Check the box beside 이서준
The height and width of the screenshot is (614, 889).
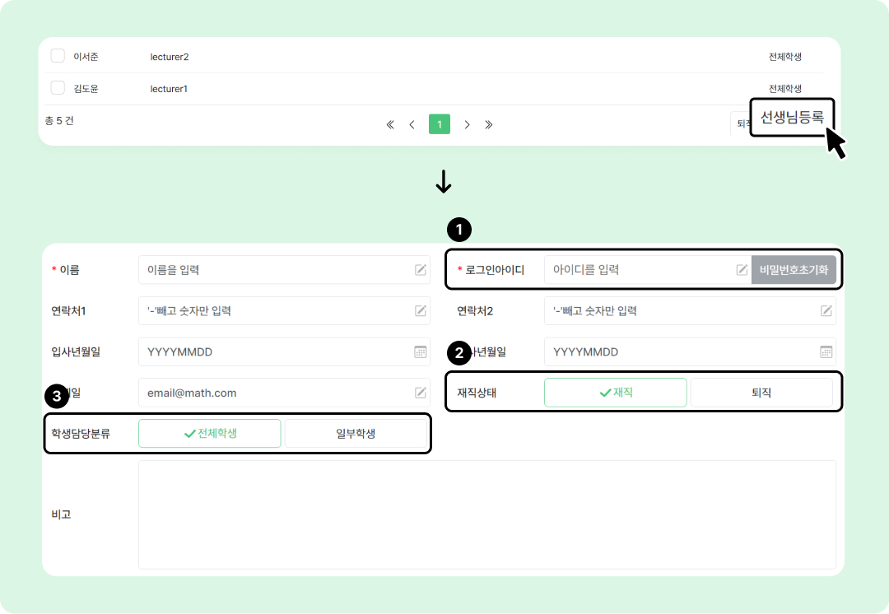point(58,56)
